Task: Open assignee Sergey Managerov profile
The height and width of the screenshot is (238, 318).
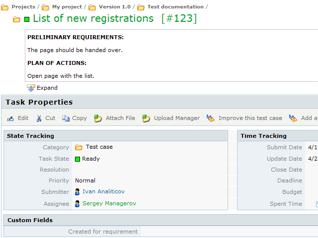Action: pyautogui.click(x=109, y=204)
